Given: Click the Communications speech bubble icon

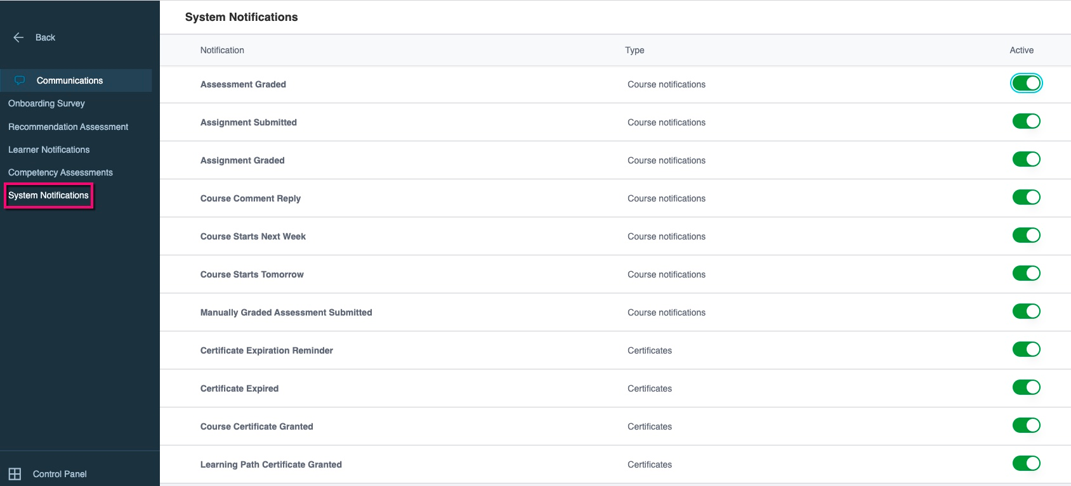Looking at the screenshot, I should (20, 80).
